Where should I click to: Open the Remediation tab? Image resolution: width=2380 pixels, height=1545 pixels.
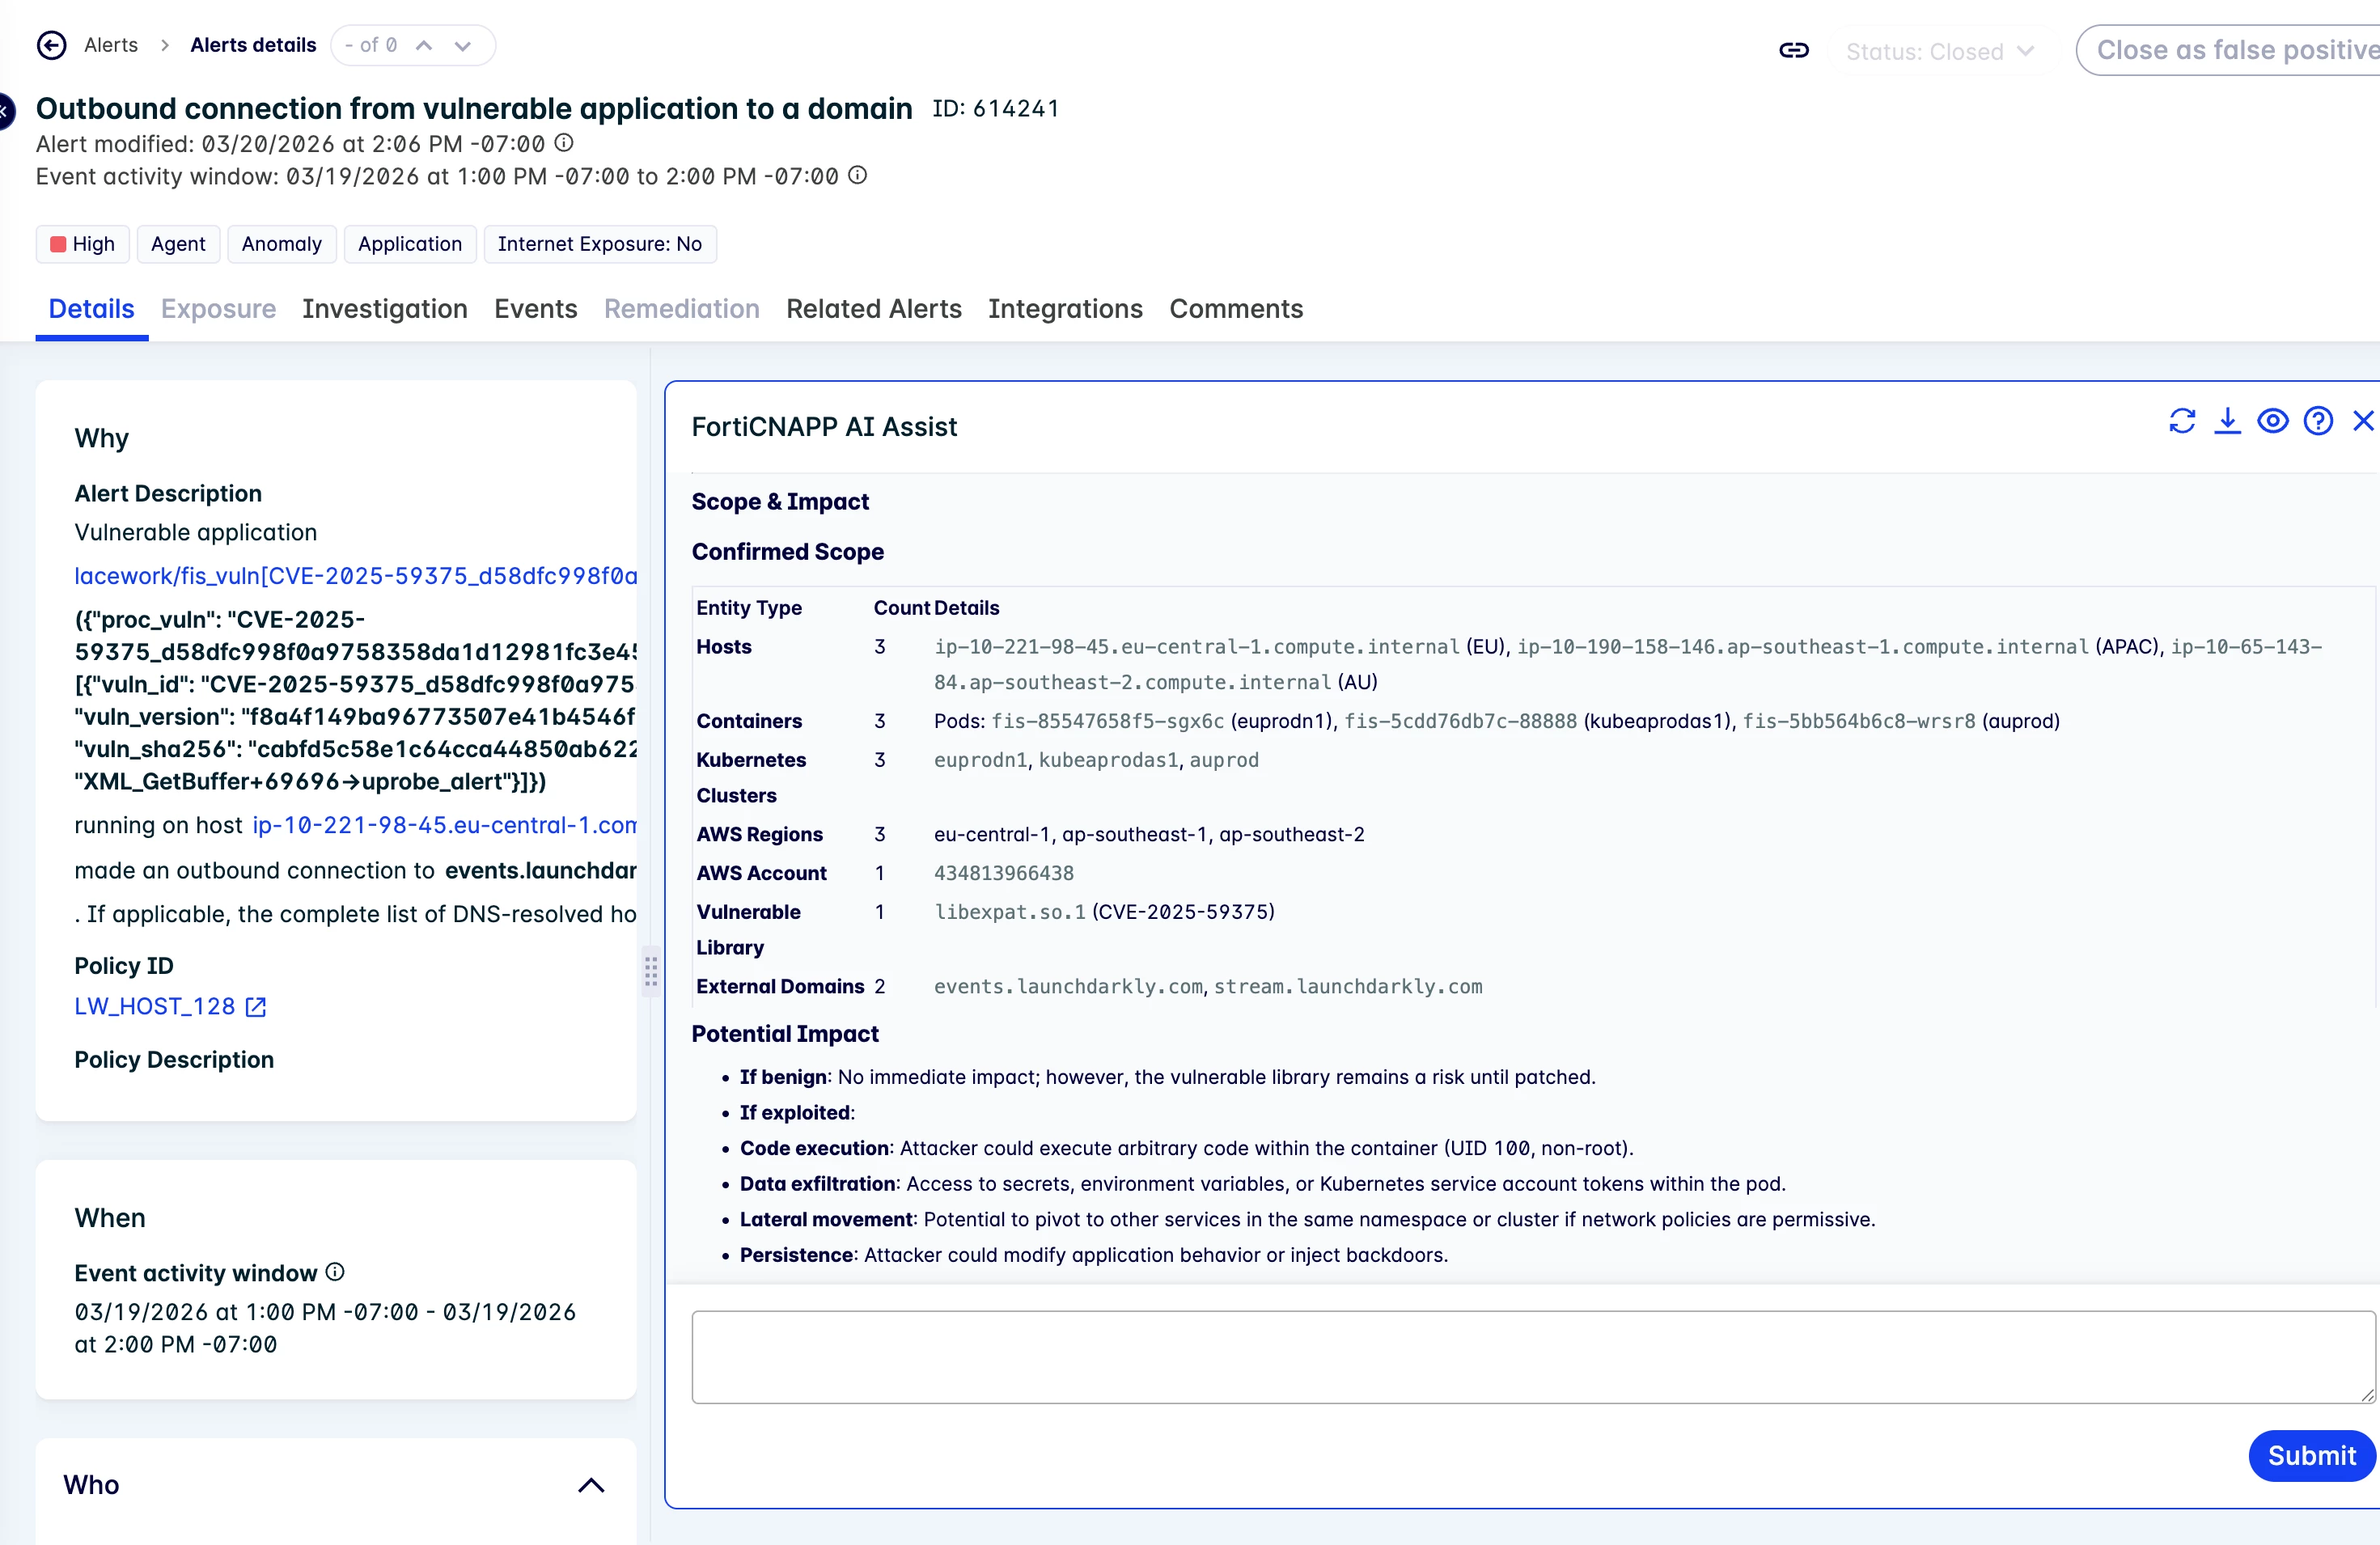coord(682,309)
